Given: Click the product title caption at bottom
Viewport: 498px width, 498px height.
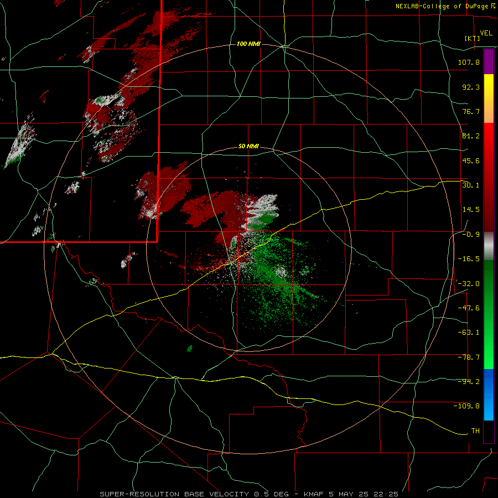Looking at the screenshot, I should click(249, 494).
